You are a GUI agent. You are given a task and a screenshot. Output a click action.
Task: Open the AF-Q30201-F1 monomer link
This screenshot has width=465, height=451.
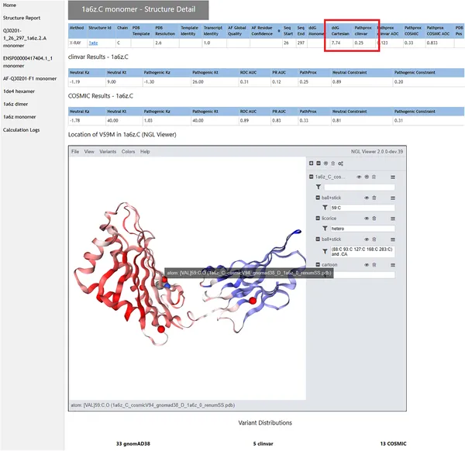point(29,78)
